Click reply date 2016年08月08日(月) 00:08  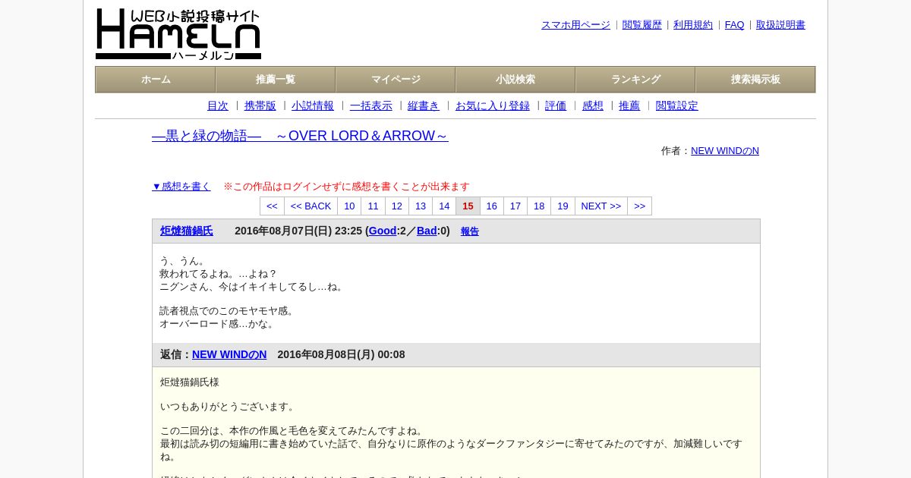pos(341,354)
